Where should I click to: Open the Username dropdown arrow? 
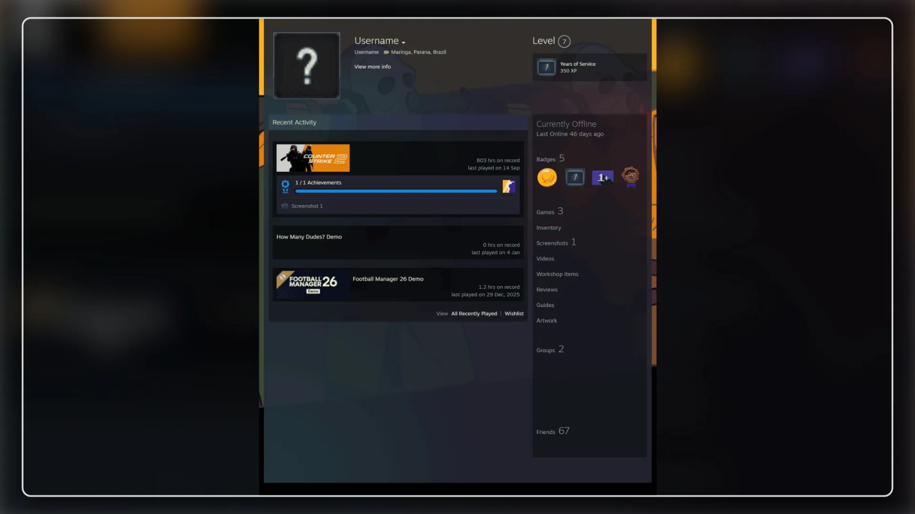click(404, 42)
